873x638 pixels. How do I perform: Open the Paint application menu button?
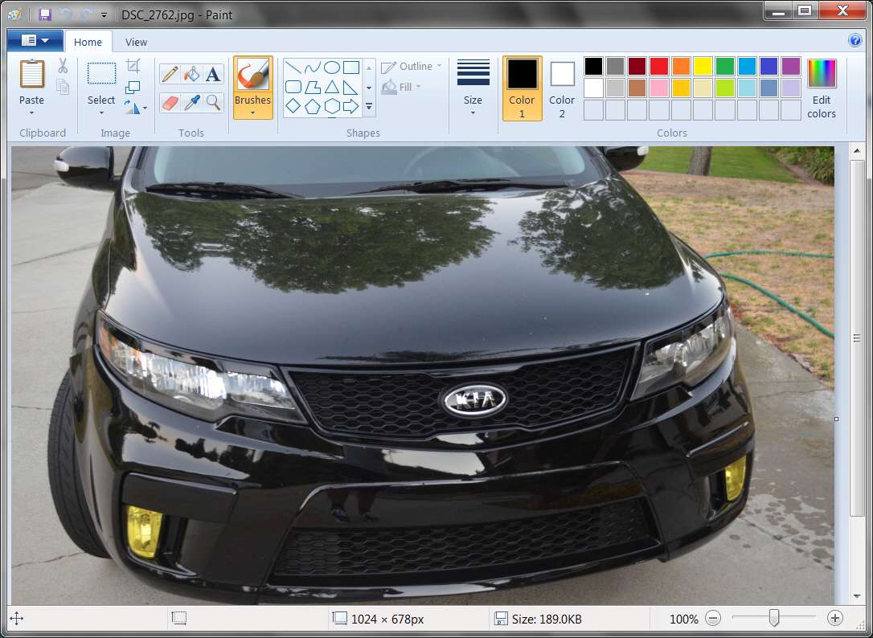[35, 41]
